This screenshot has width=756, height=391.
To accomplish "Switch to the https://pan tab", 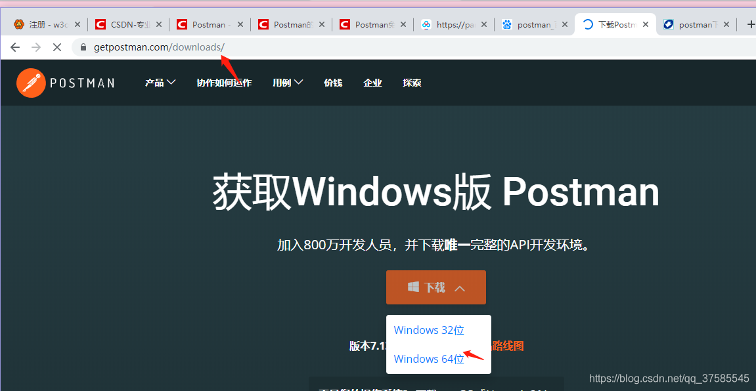I will click(454, 24).
